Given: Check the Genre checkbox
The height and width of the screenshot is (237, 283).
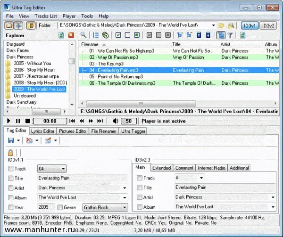Looking at the screenshot, I should click(60, 207).
